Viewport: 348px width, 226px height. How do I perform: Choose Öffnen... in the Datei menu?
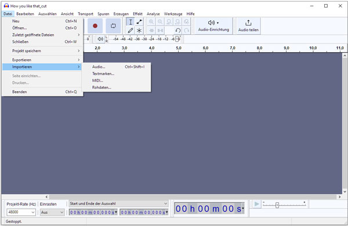pyautogui.click(x=42, y=28)
